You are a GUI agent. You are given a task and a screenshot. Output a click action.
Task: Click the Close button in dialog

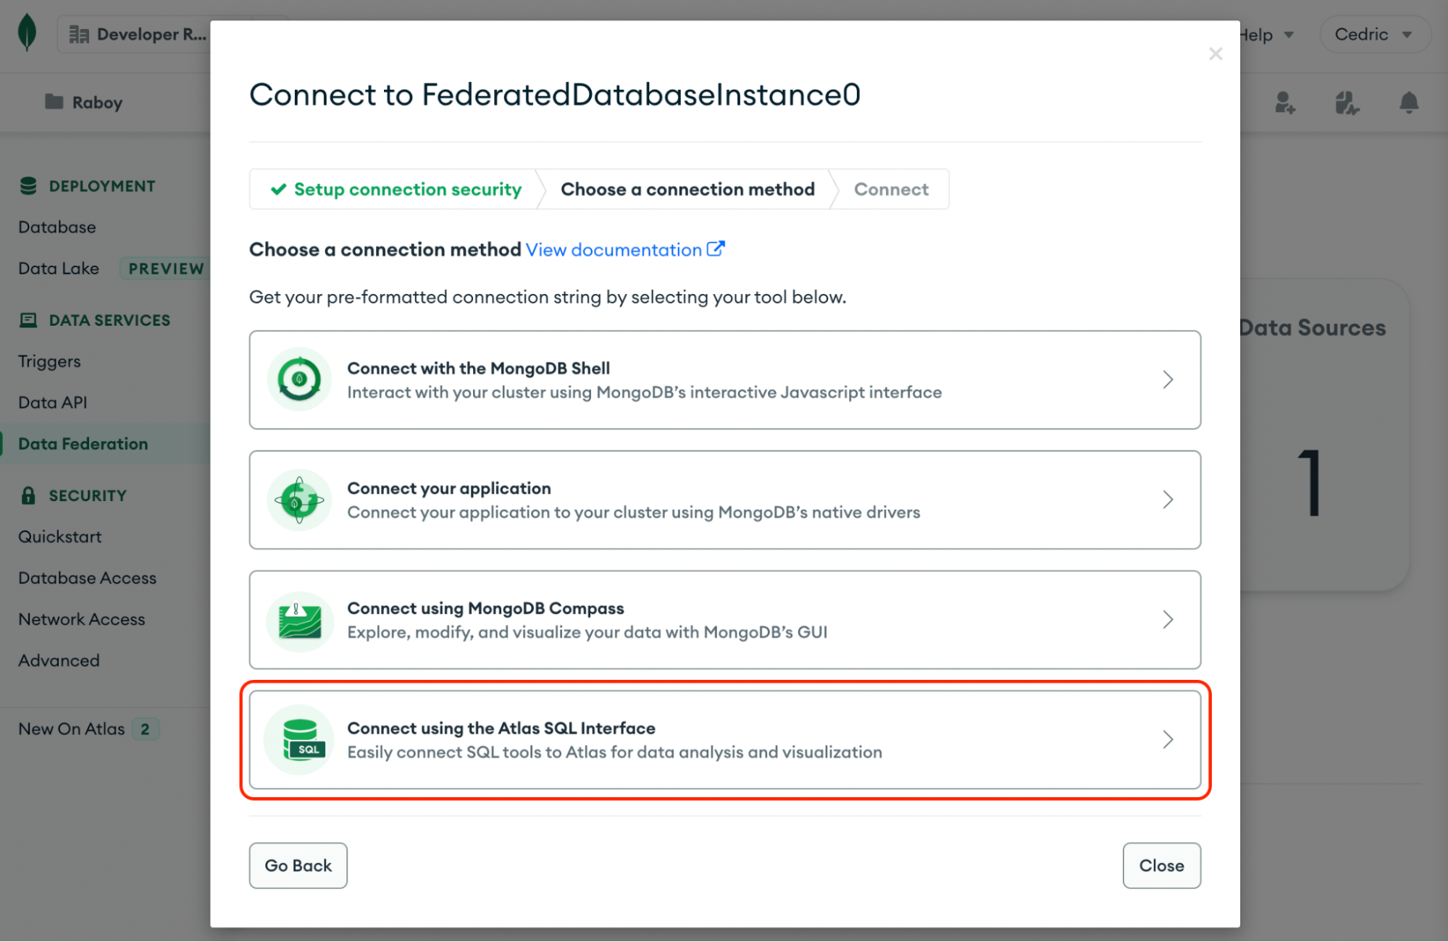click(1161, 865)
